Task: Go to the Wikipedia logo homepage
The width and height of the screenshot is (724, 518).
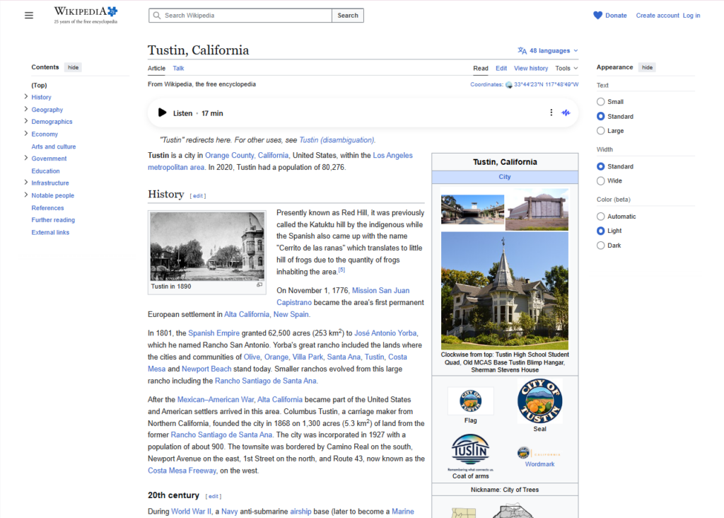Action: click(86, 16)
